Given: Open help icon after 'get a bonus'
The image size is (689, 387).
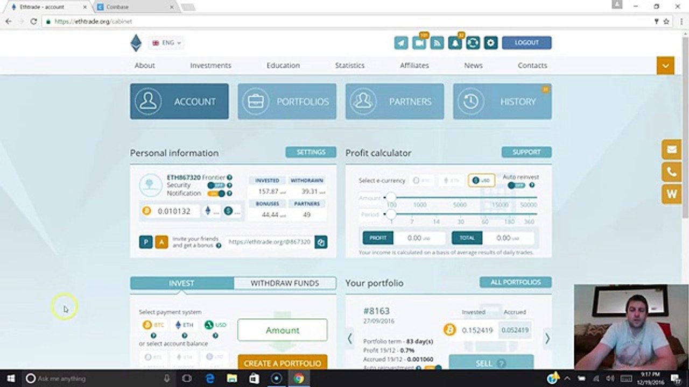Looking at the screenshot, I should [219, 246].
